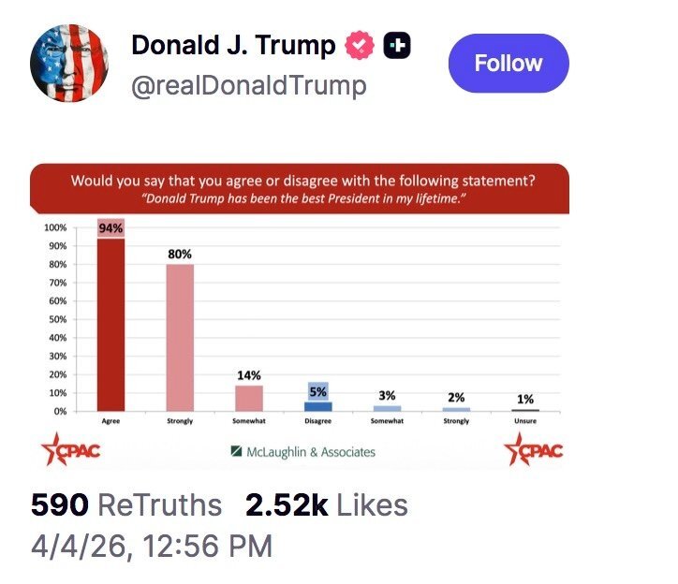
Task: Click the 2% Strongly disagree bar
Action: (x=456, y=409)
